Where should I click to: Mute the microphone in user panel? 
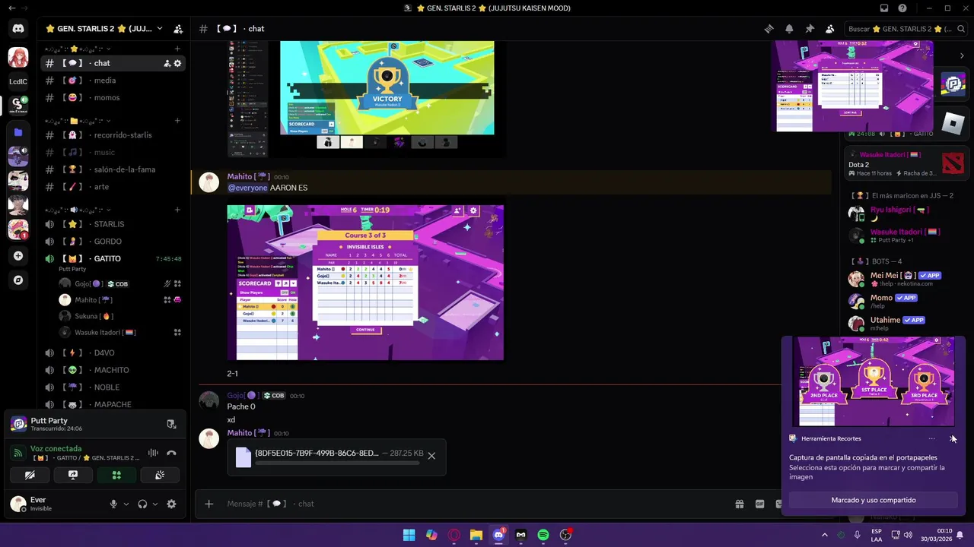113,504
